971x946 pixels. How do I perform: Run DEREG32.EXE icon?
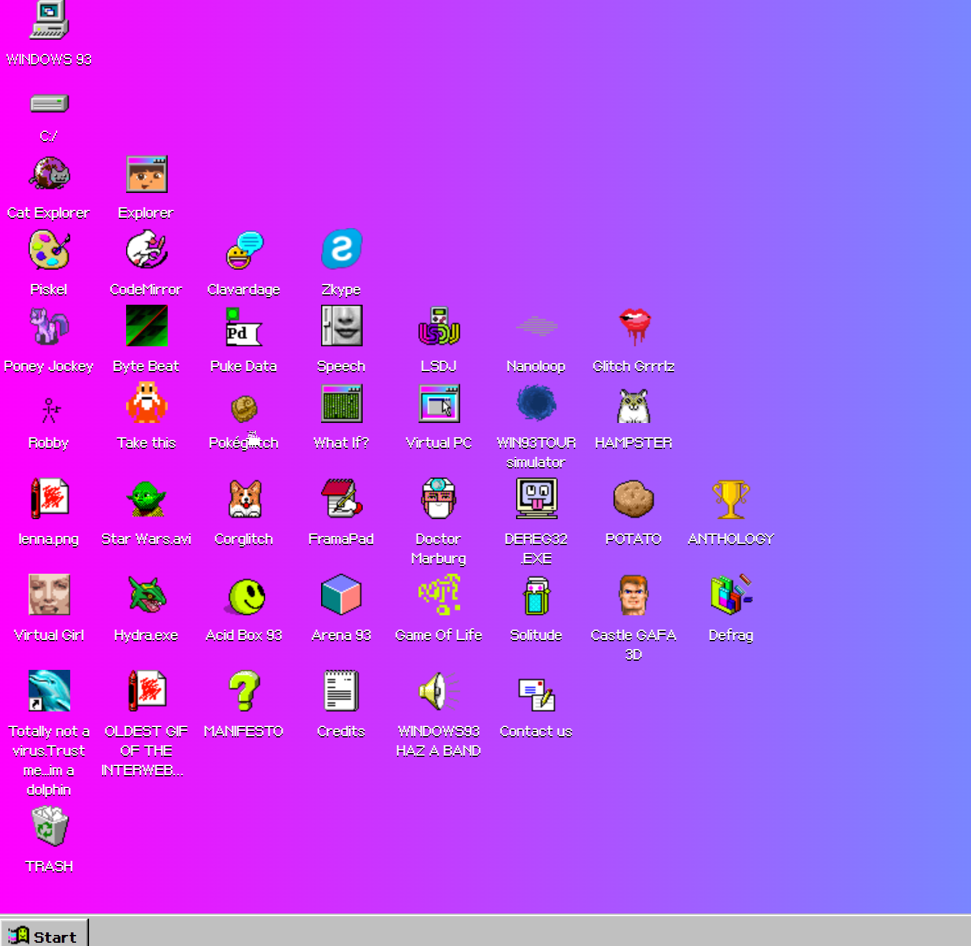[x=536, y=498]
